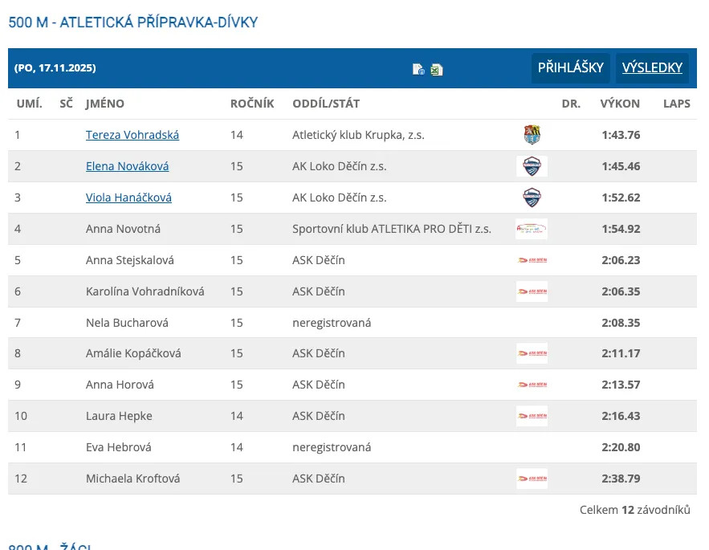Viewport: 709px width, 550px height.
Task: Click the ROČNÍK column header
Action: point(252,104)
